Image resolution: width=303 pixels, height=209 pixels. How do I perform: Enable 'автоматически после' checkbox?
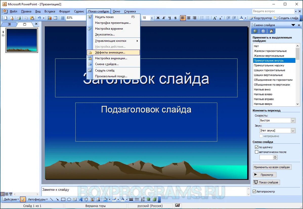pos(257,152)
